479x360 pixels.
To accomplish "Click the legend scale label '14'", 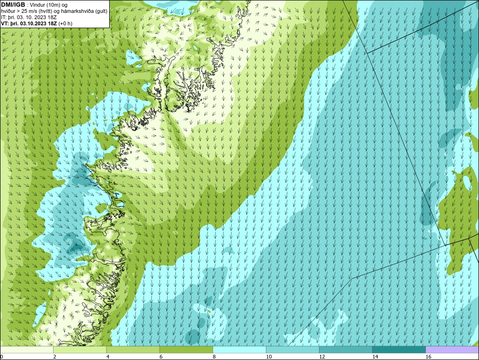I will (375, 357).
